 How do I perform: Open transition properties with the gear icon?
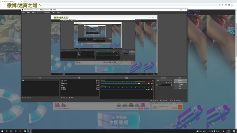pos(171,82)
